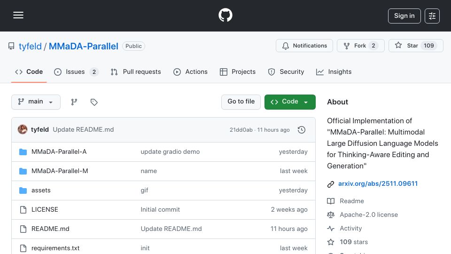Open the MMaDA-Parallel-M folder
This screenshot has width=451, height=254.
(60, 171)
